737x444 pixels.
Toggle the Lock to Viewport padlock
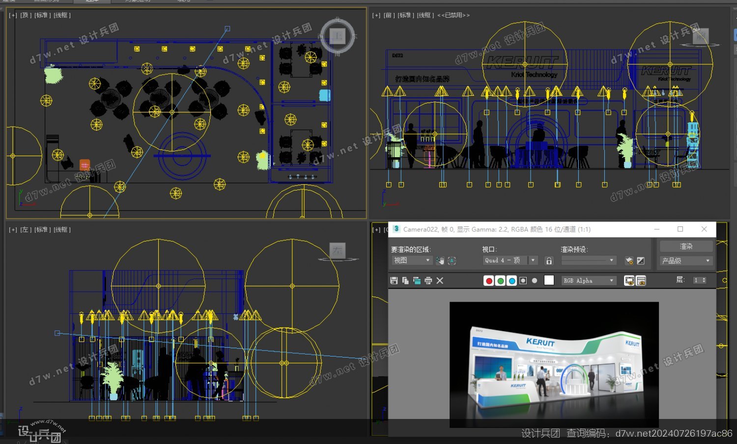tap(549, 260)
